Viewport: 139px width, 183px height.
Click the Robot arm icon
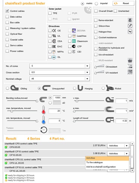coord(110,88)
